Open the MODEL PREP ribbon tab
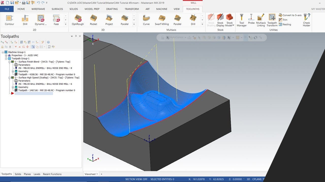The height and width of the screenshot is (182, 325). (x=92, y=9)
